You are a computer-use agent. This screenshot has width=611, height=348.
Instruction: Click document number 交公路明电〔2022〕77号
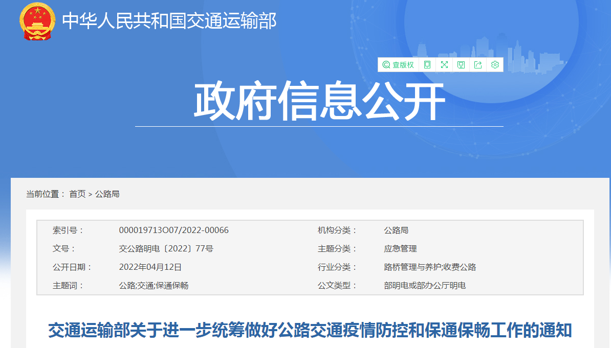(x=166, y=249)
